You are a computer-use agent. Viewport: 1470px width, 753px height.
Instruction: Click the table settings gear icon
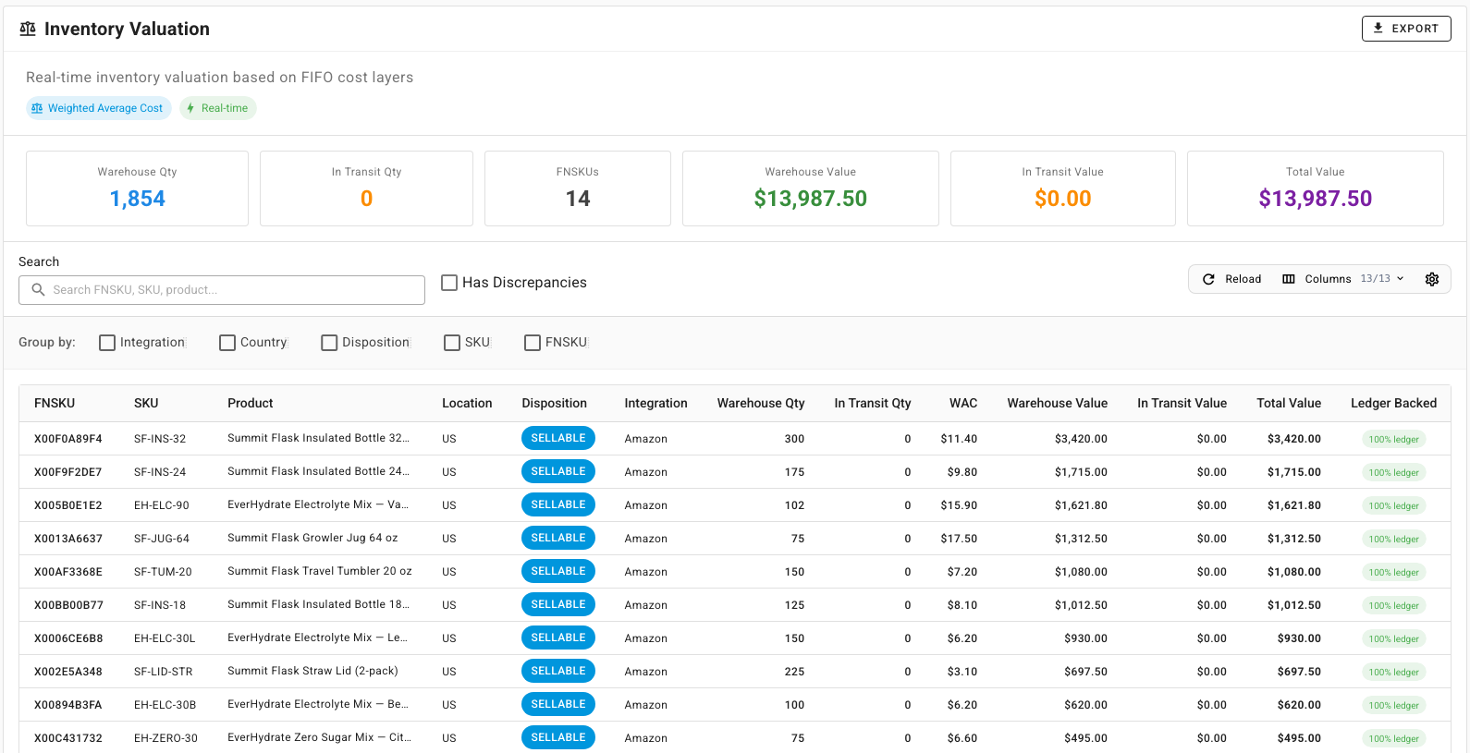pos(1432,279)
